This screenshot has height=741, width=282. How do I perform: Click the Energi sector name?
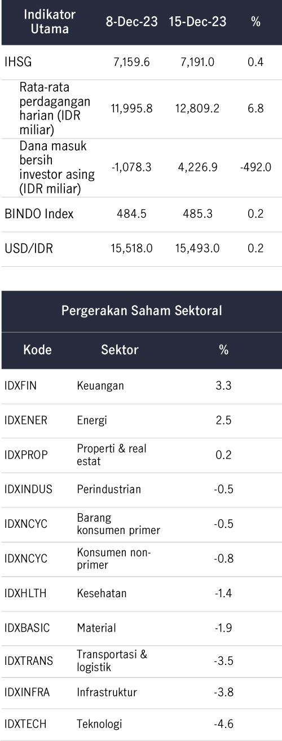coord(92,420)
